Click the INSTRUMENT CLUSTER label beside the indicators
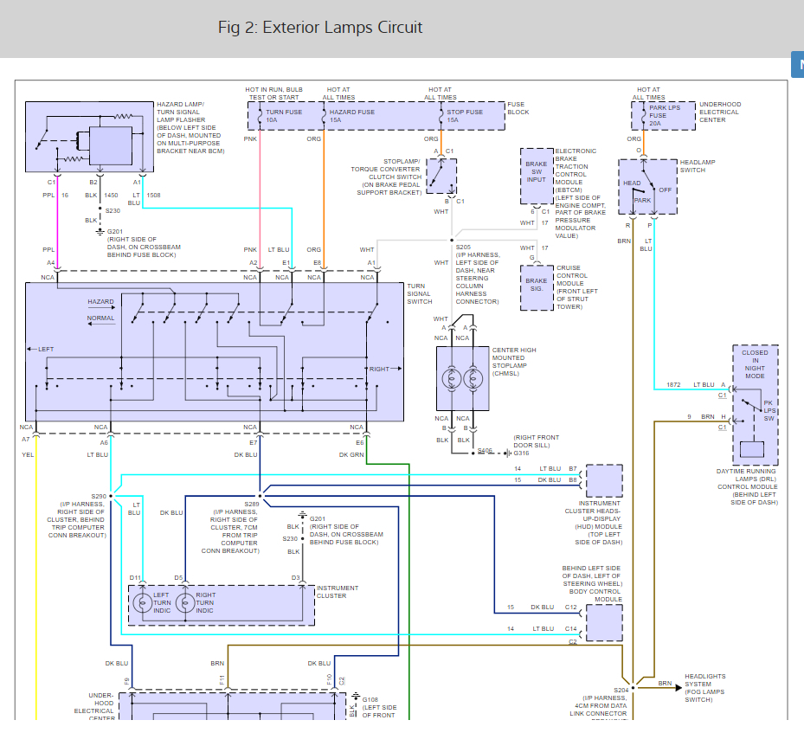The height and width of the screenshot is (733, 804). click(x=338, y=592)
